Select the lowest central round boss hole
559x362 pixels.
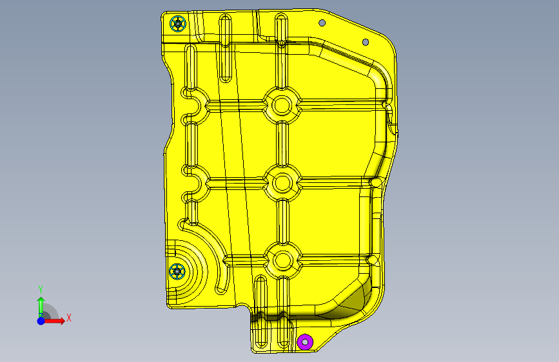283,260
